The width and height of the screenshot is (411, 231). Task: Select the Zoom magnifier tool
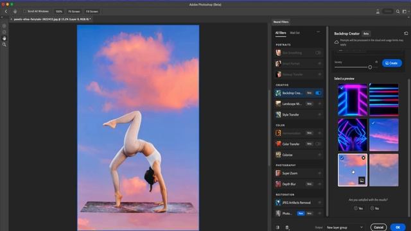4,45
